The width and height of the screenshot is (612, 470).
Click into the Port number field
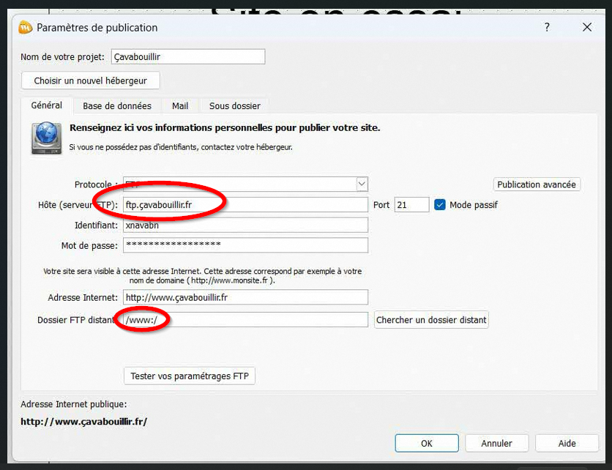411,205
